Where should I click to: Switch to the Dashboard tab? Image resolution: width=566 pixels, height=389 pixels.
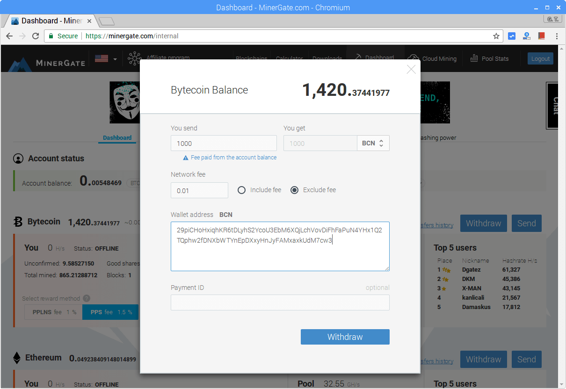tap(117, 138)
